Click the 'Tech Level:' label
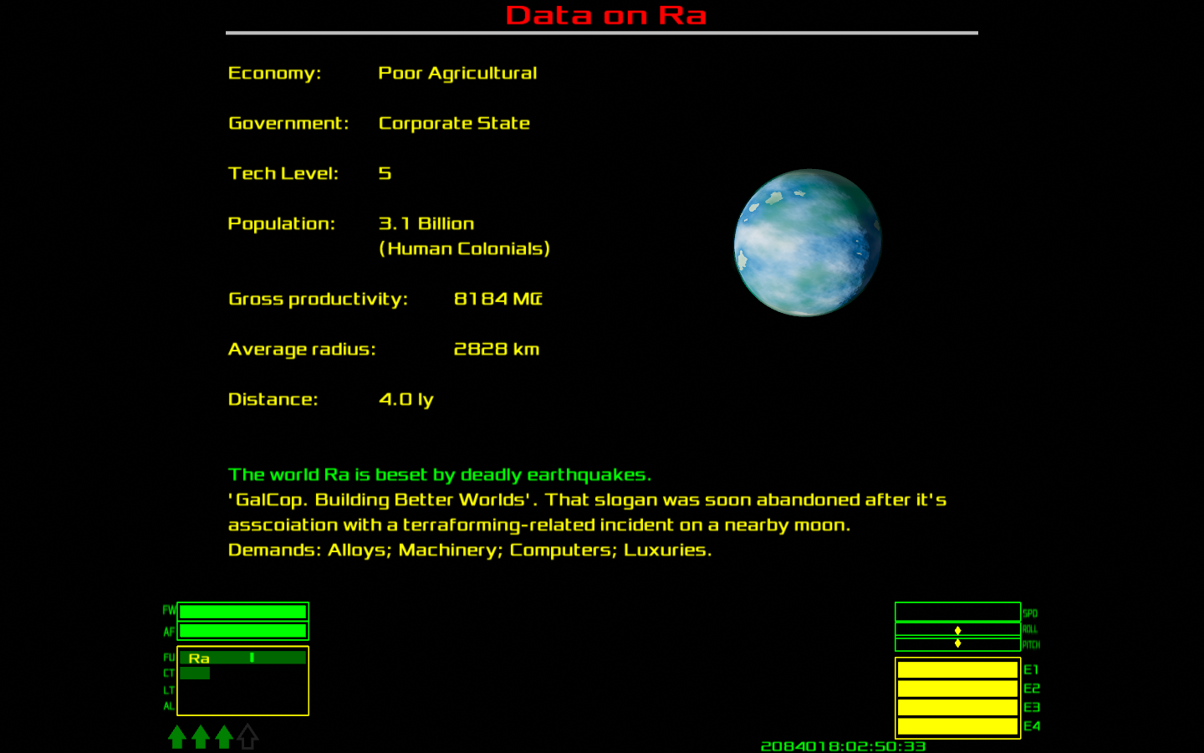 283,173
